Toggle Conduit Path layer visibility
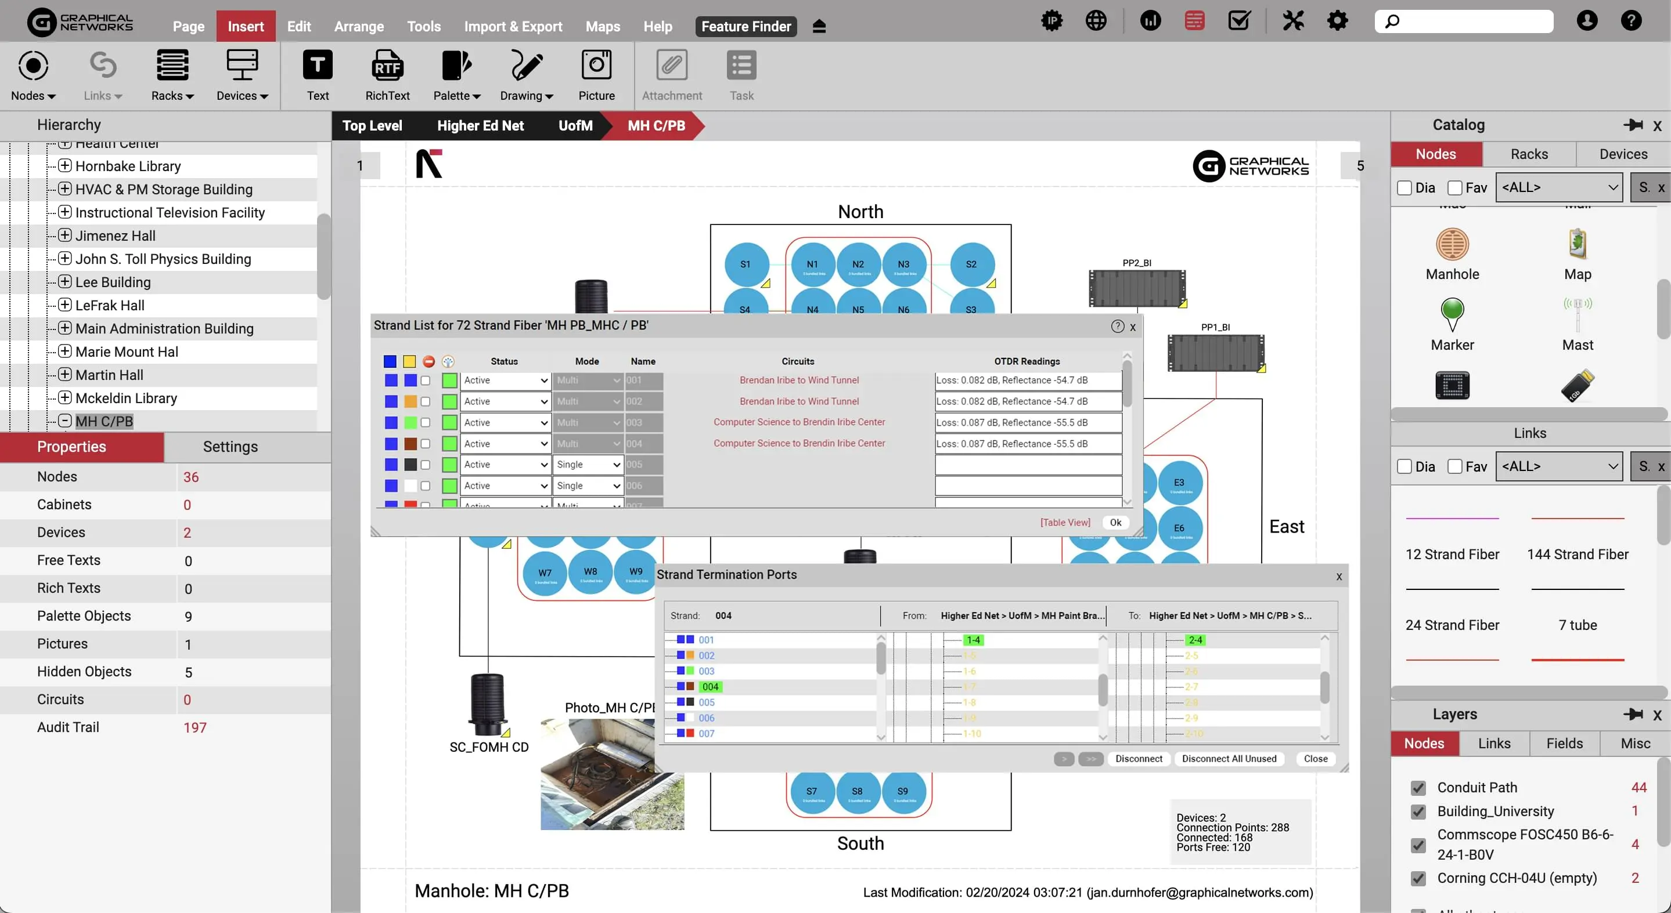The width and height of the screenshot is (1671, 913). (1418, 788)
